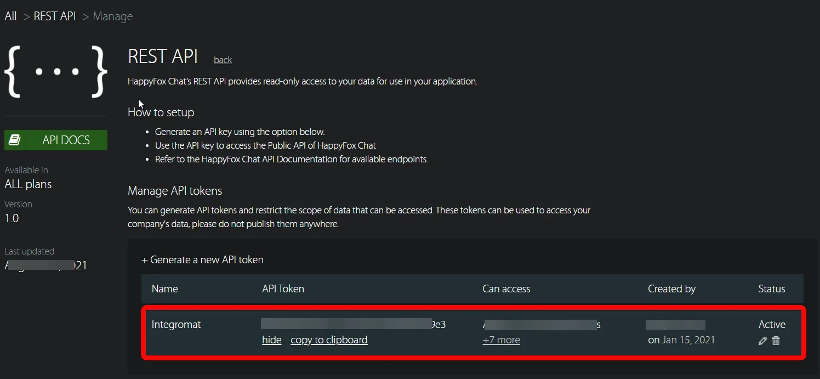Click the How to setup heading
820x379 pixels.
tap(161, 112)
